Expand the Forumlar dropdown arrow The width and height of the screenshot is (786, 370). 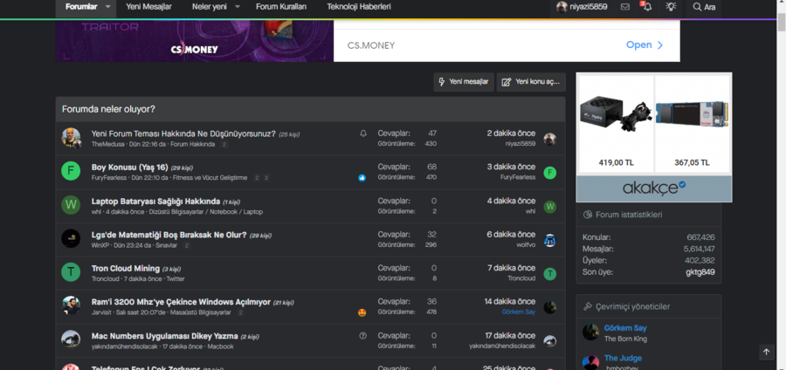107,7
